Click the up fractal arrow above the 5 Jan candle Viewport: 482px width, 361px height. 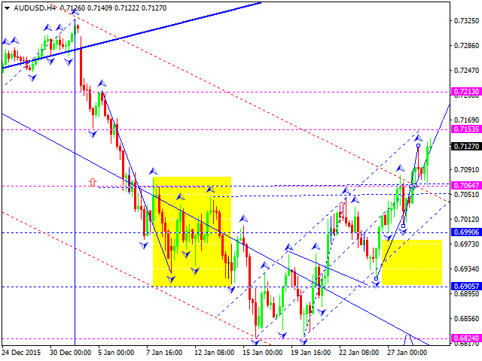click(x=102, y=83)
